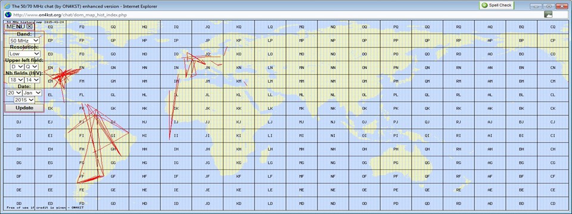Open the horizontal fields 18 dropdown
The width and height of the screenshot is (572, 214).
tap(15, 80)
